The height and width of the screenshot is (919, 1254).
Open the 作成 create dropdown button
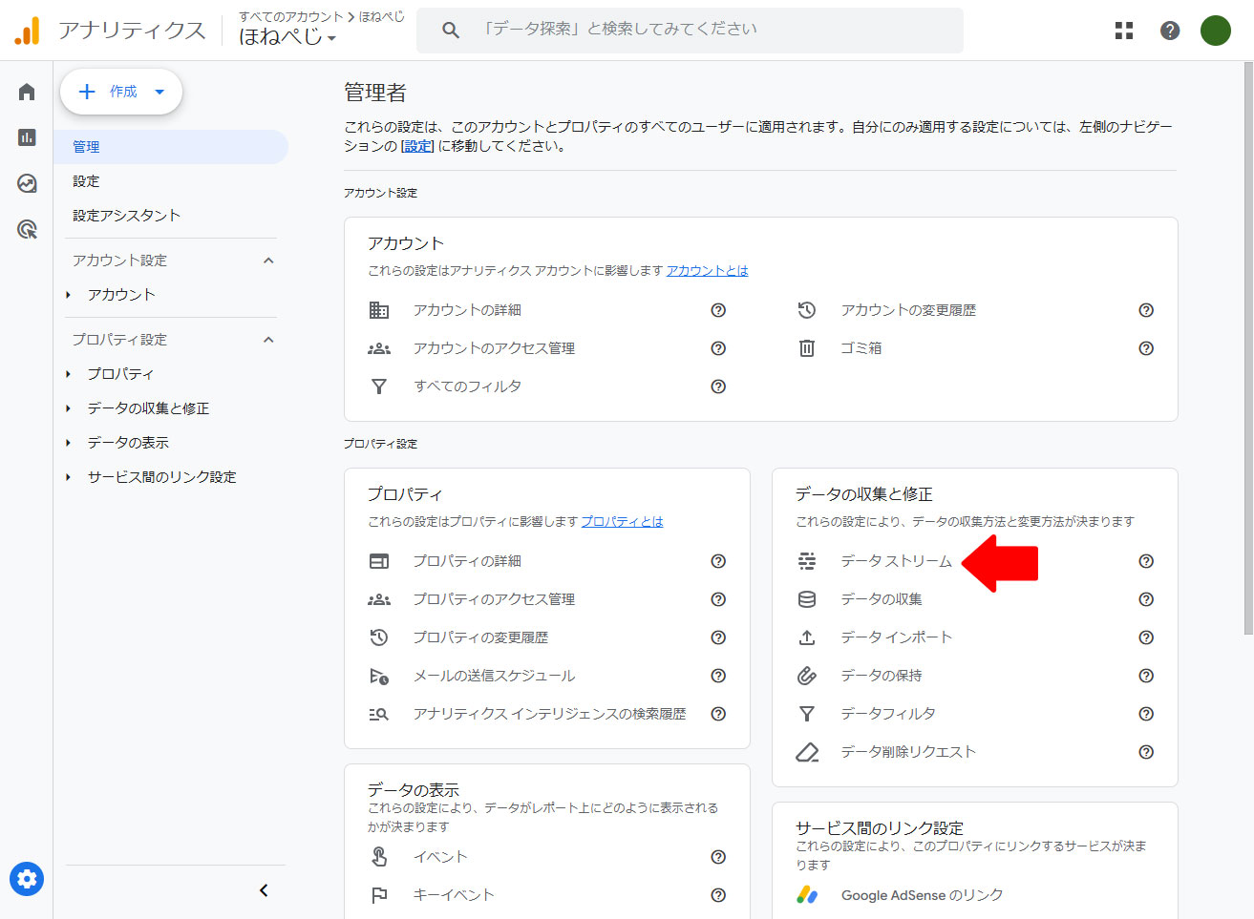(x=121, y=92)
